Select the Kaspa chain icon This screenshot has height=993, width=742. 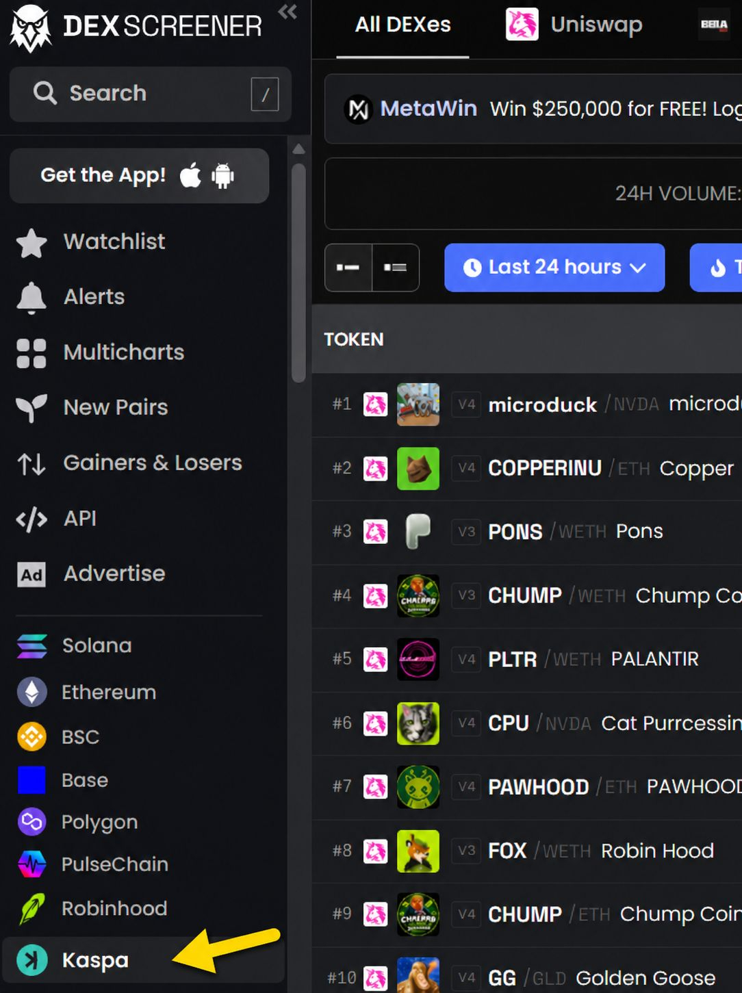(32, 959)
